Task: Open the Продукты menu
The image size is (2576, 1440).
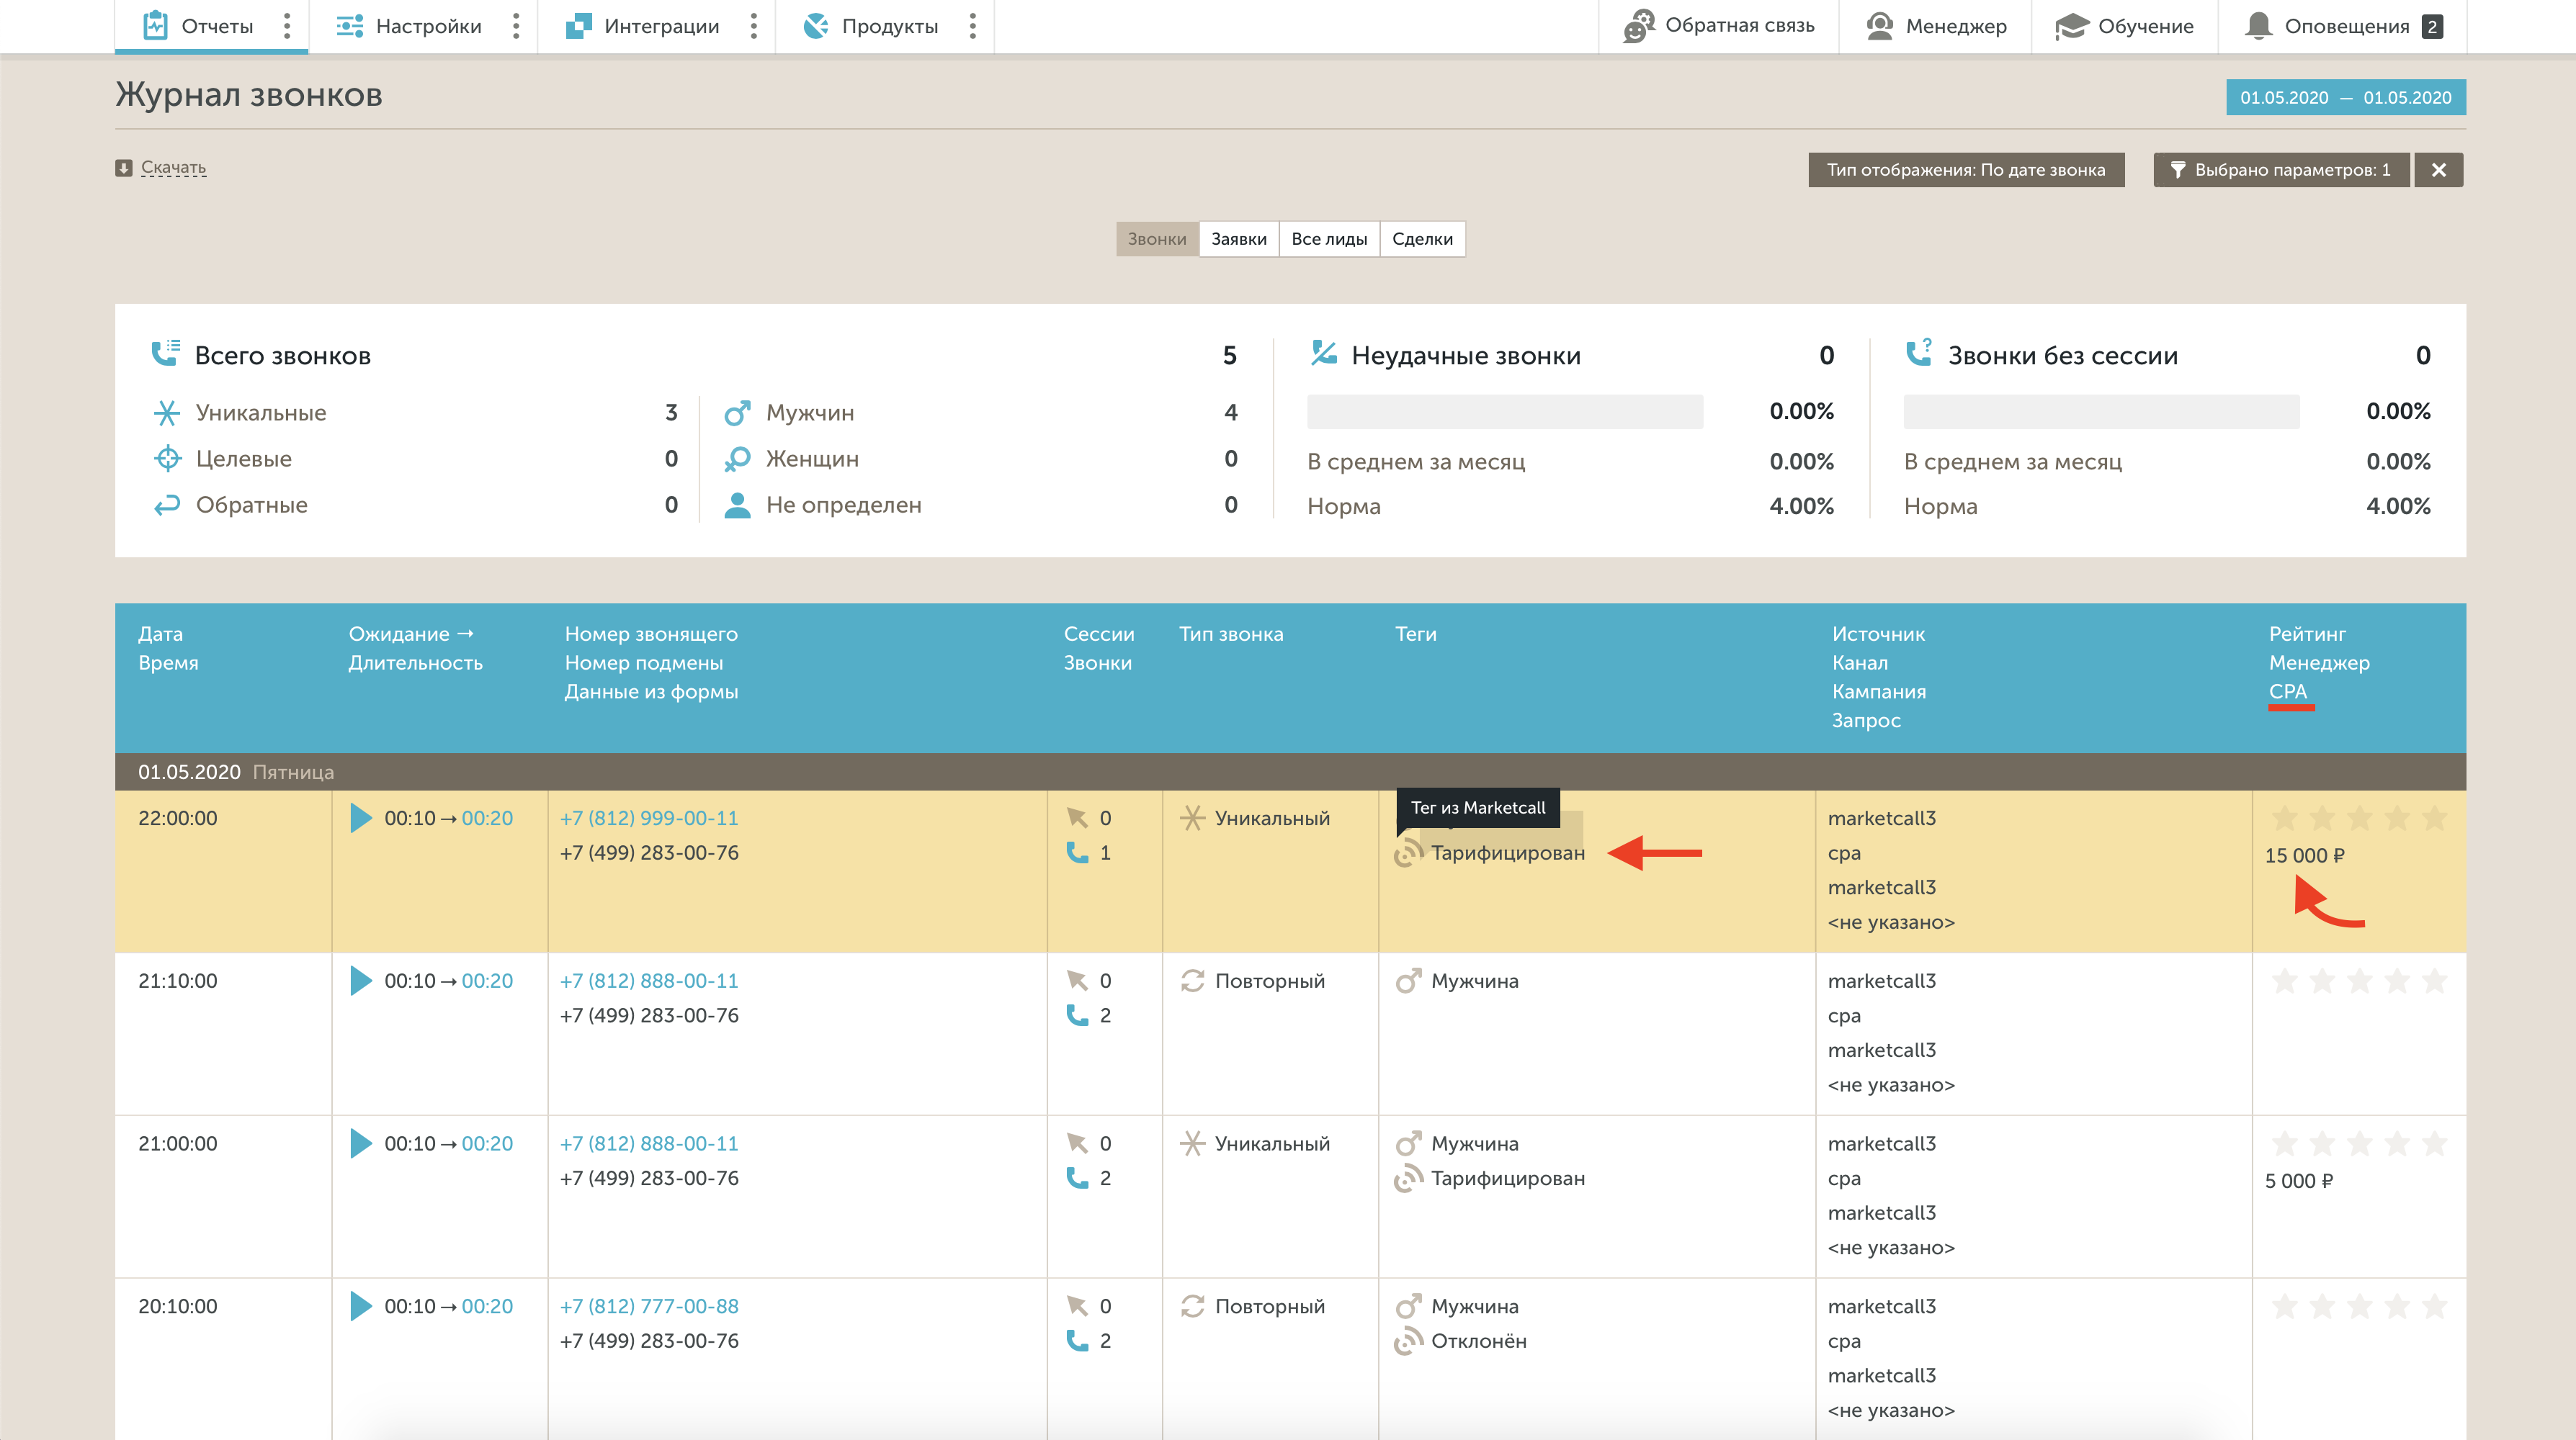Action: [x=871, y=26]
